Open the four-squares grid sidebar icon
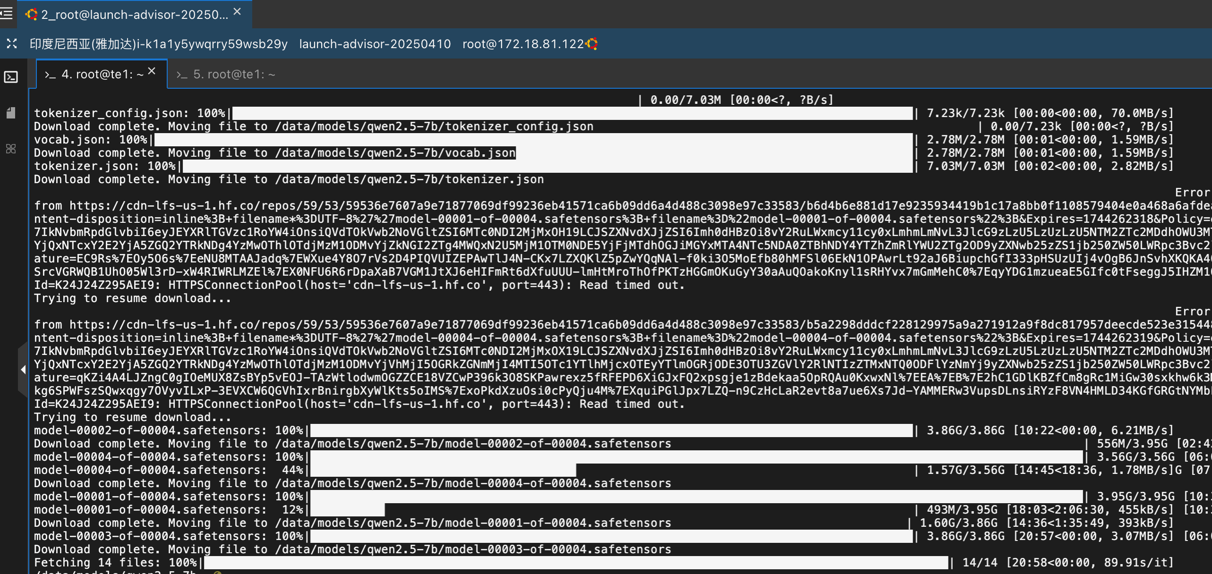The height and width of the screenshot is (574, 1212). click(11, 149)
